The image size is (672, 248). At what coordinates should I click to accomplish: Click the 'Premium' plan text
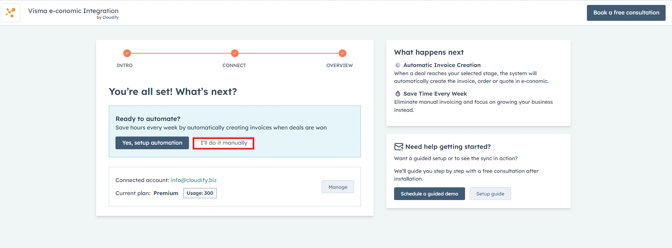tap(166, 193)
